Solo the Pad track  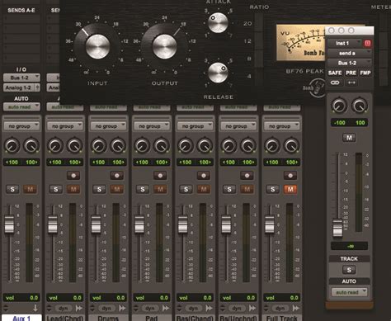143,189
